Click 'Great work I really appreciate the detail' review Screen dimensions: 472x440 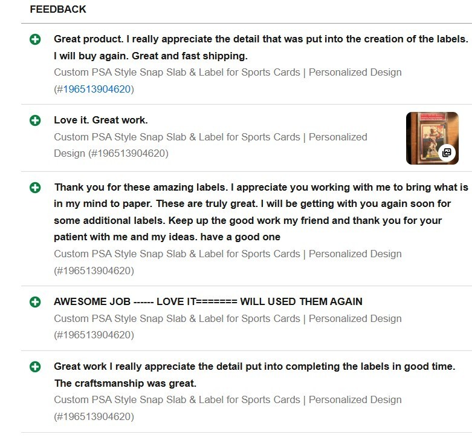tap(254, 366)
